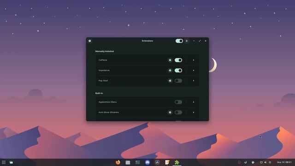
Task: Select the Applications Menu extension name
Action: [107, 102]
